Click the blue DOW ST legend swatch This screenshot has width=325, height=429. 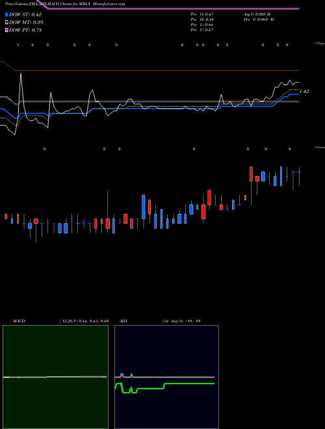coord(7,14)
